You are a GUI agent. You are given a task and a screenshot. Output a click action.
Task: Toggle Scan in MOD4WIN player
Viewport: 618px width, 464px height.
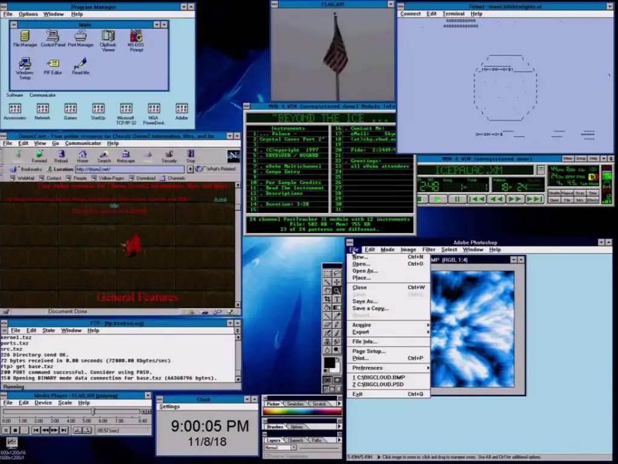pyautogui.click(x=580, y=193)
